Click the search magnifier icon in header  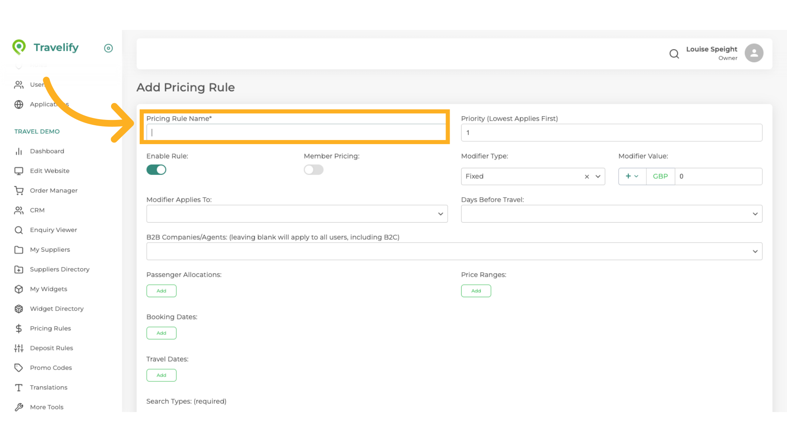tap(674, 54)
